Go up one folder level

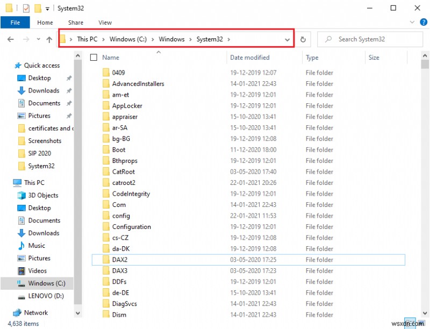(49, 39)
